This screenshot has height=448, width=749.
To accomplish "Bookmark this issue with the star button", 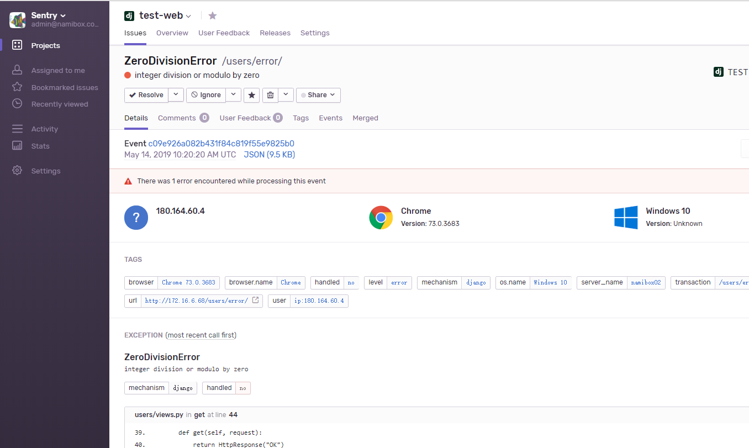I will point(252,95).
